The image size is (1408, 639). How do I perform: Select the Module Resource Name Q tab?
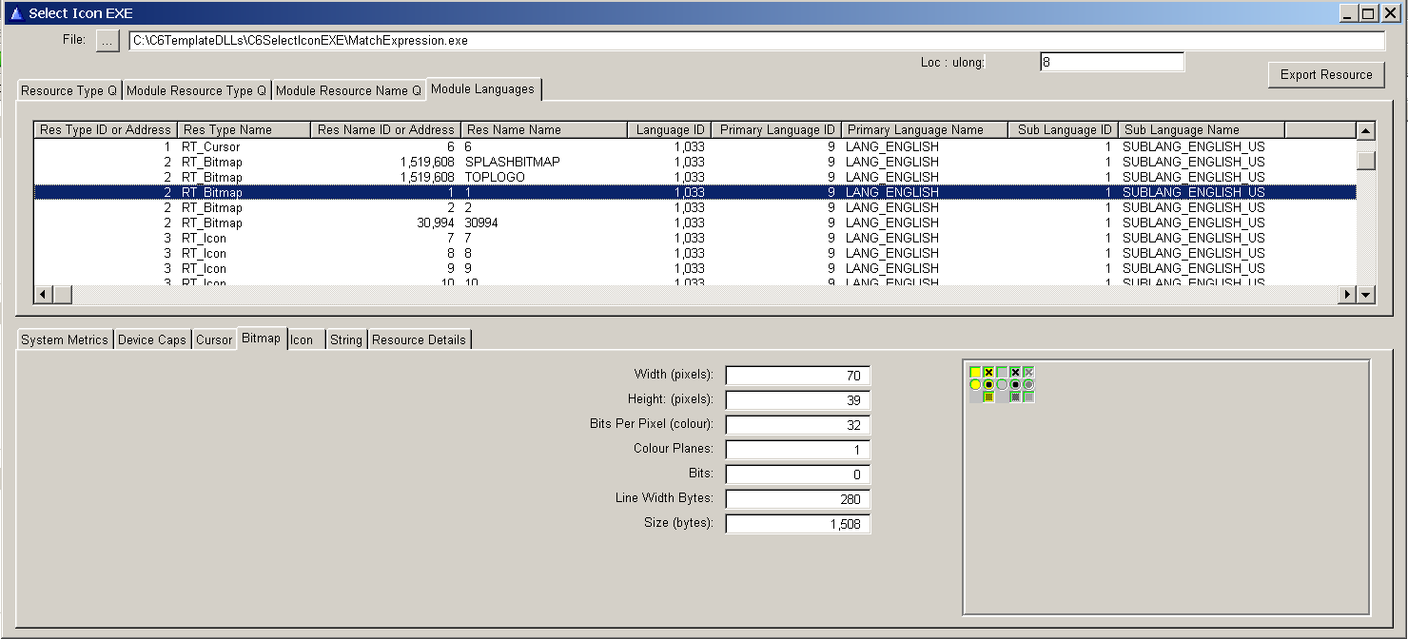click(x=348, y=90)
